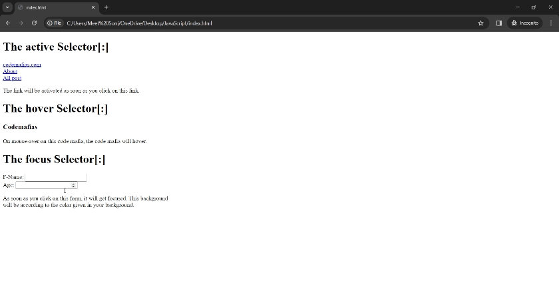The height and width of the screenshot is (297, 559).
Task: Click 'The active Selector[:]' heading
Action: [56, 47]
